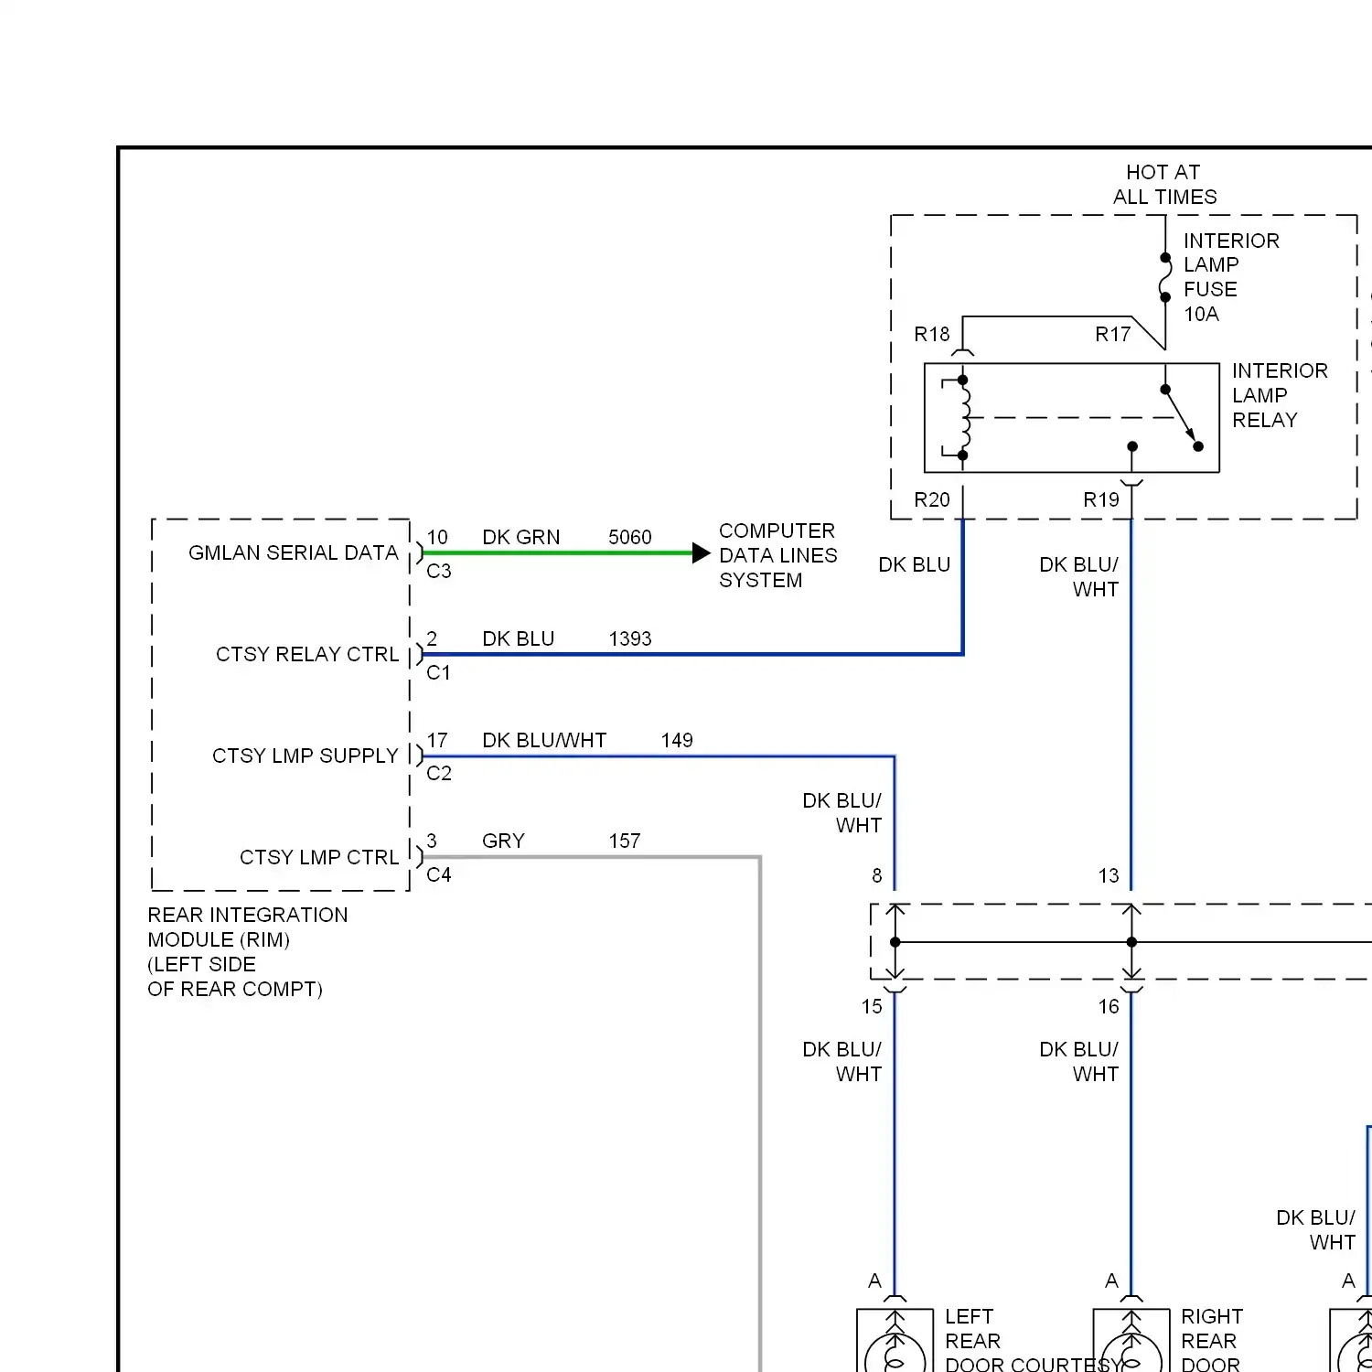Click the splice junction dot under pin 13

click(x=1131, y=942)
